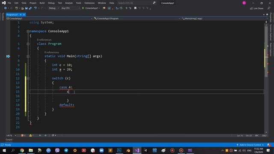The image size is (274, 154).
Task: Open the Toolbox side panel tab
Action: pyautogui.click(x=3, y=17)
